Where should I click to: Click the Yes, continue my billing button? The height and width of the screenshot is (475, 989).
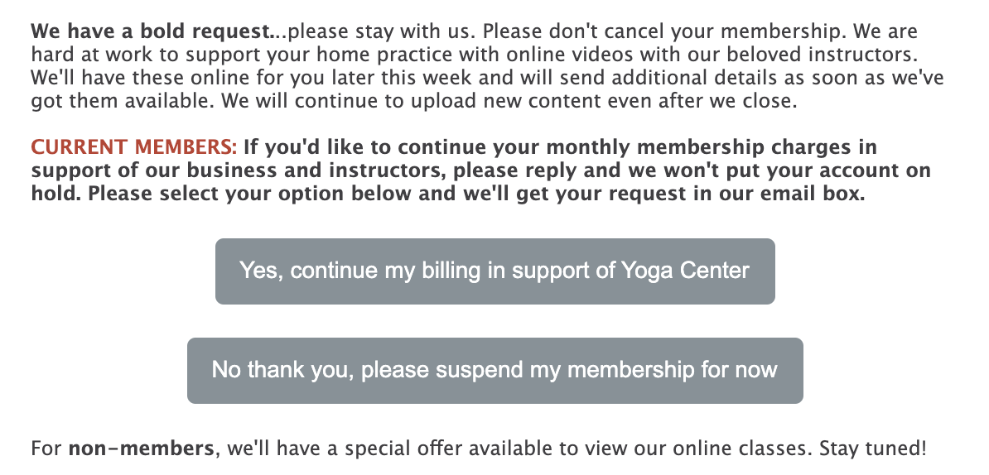(494, 271)
